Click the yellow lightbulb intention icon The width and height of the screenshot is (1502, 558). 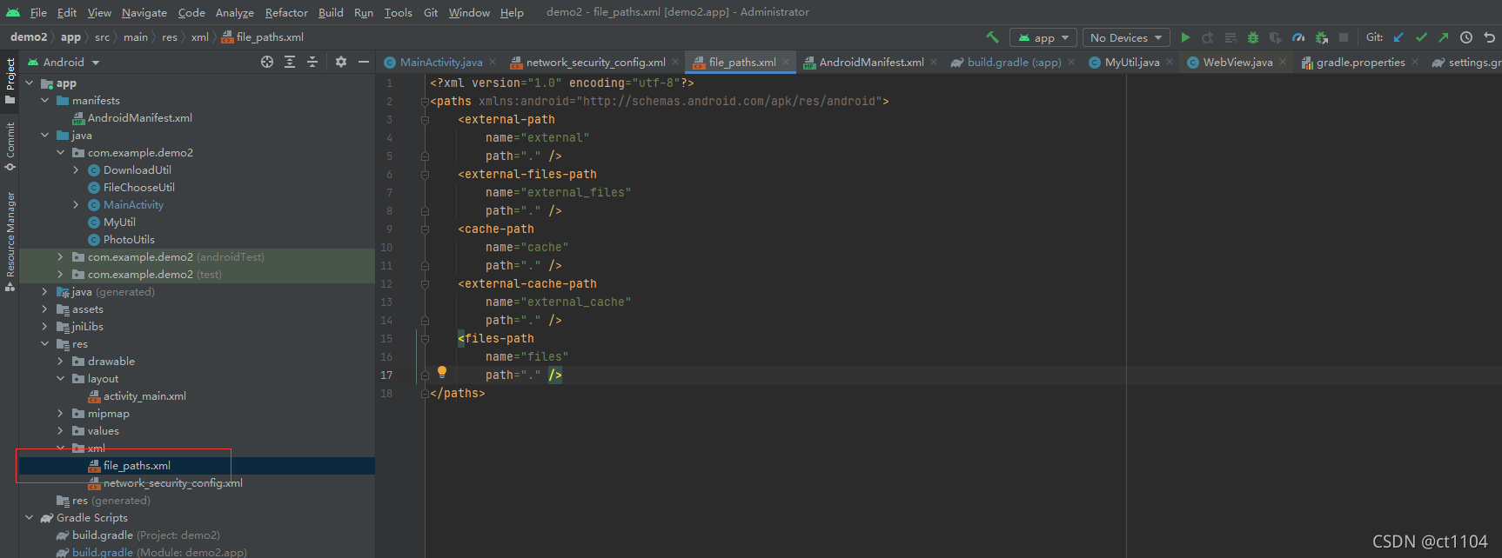pos(442,372)
